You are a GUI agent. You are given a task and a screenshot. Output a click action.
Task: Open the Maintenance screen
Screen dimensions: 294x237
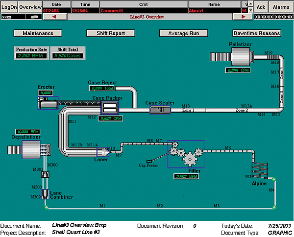pyautogui.click(x=37, y=33)
